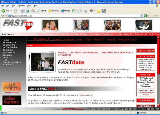This screenshot has height=115, width=160.
Task: Click the Forward arrow icon
Action: [x=15, y=11]
